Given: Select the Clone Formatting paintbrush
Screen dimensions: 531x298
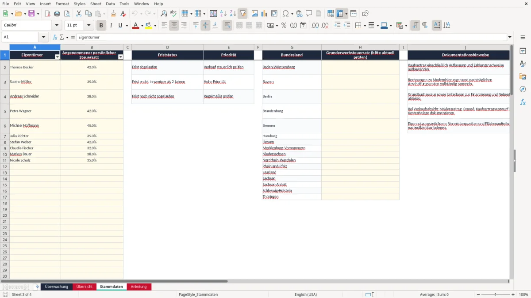Looking at the screenshot, I should pyautogui.click(x=113, y=14).
